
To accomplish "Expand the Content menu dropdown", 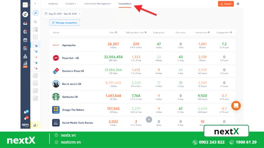I will click(71, 4).
